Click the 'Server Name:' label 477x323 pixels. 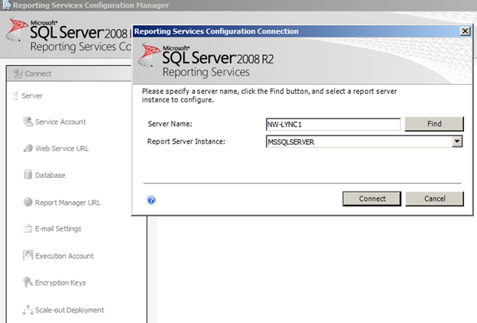click(170, 124)
